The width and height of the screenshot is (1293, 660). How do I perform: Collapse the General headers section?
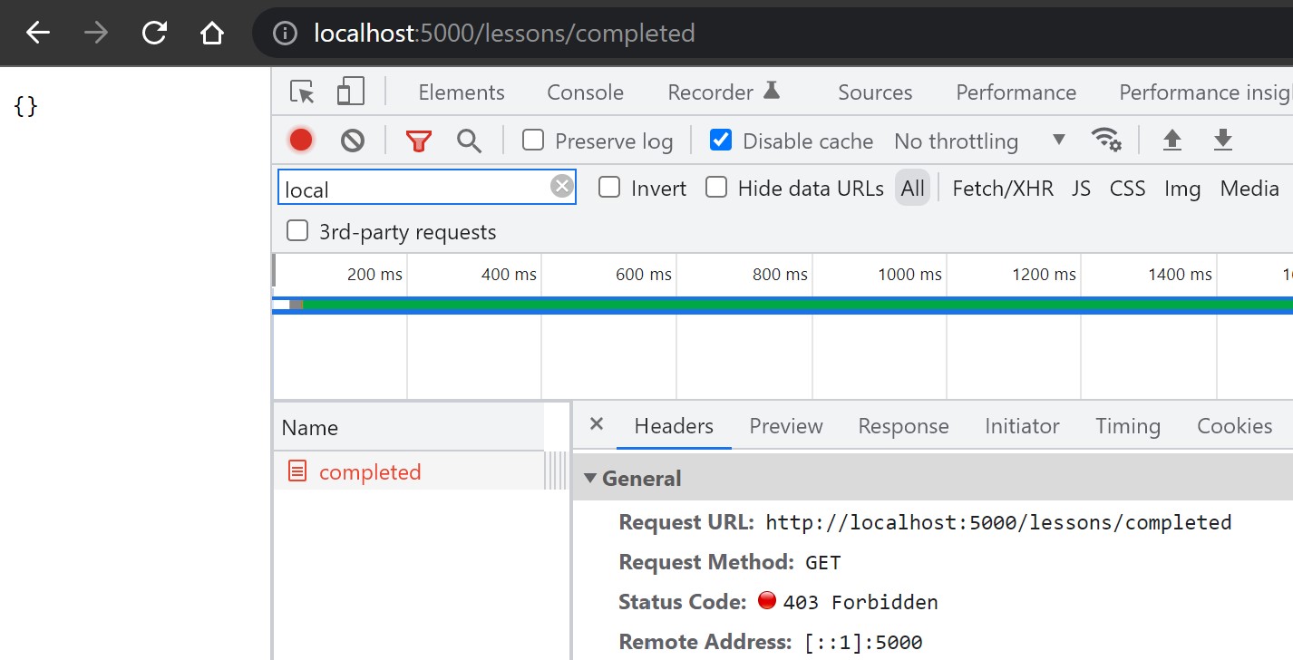click(x=591, y=479)
